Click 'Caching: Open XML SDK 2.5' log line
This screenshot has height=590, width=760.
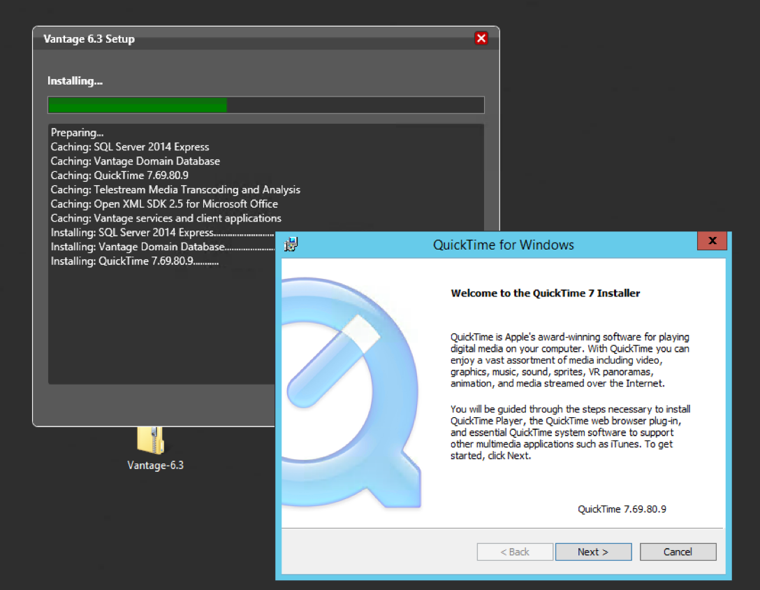(164, 204)
